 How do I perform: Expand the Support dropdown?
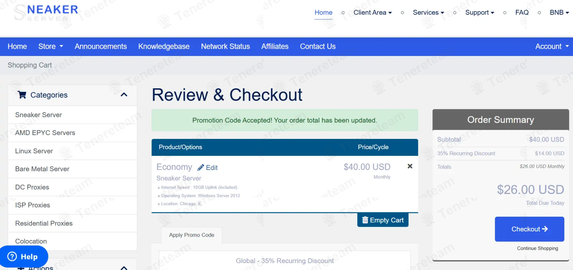click(x=479, y=13)
